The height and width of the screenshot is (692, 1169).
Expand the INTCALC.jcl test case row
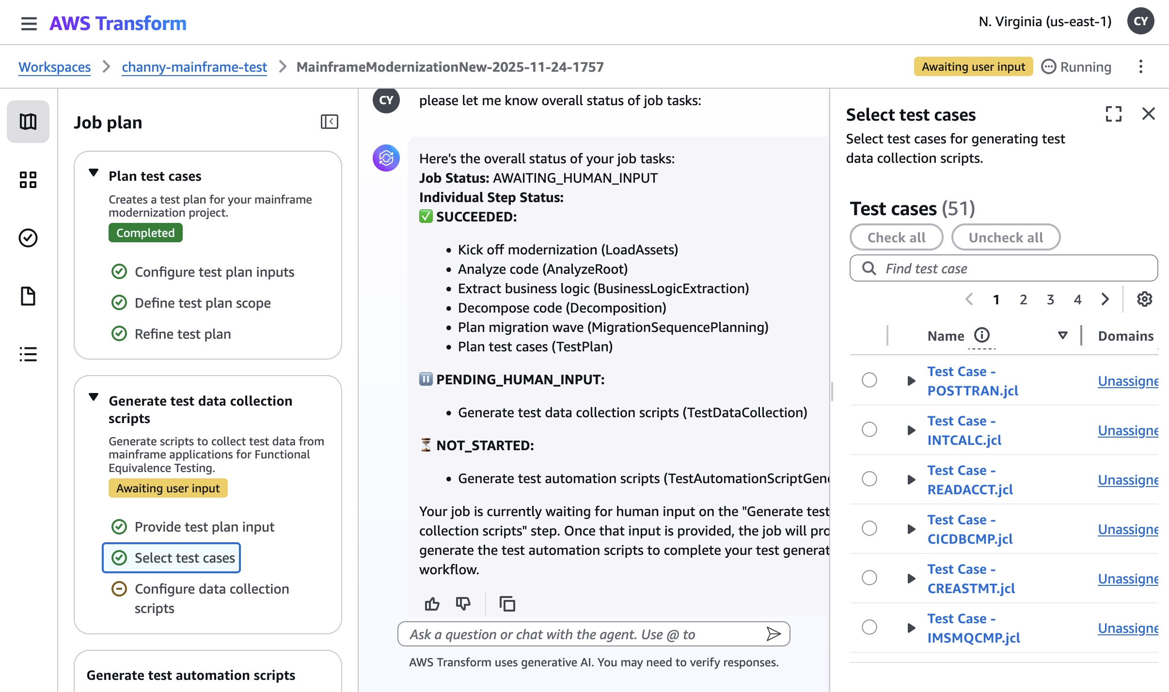[x=911, y=430]
